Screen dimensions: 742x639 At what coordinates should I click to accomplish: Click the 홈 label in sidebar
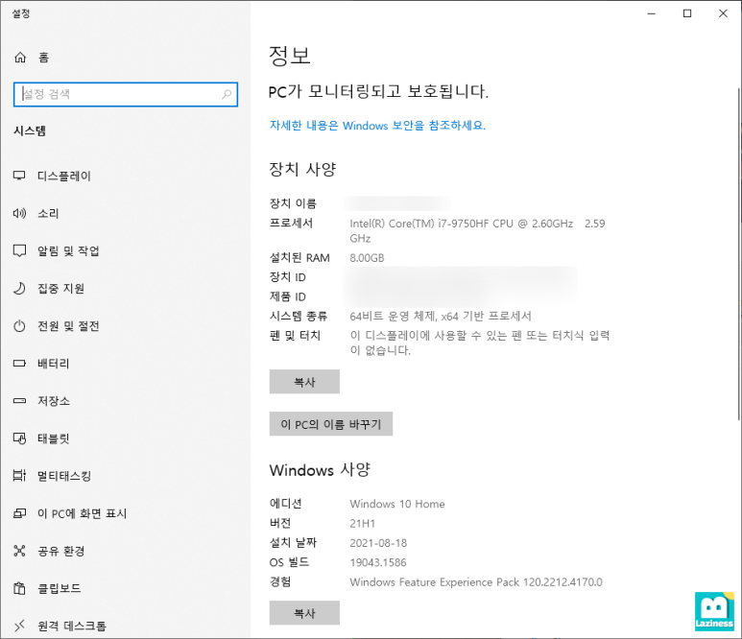pos(43,58)
